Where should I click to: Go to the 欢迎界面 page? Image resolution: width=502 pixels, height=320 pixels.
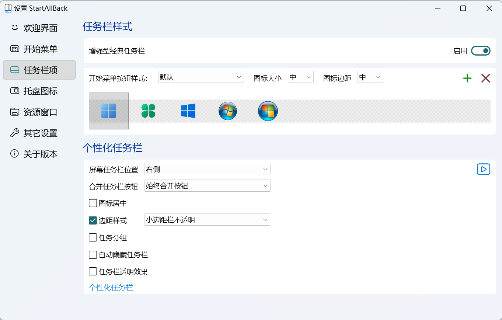[x=39, y=28]
